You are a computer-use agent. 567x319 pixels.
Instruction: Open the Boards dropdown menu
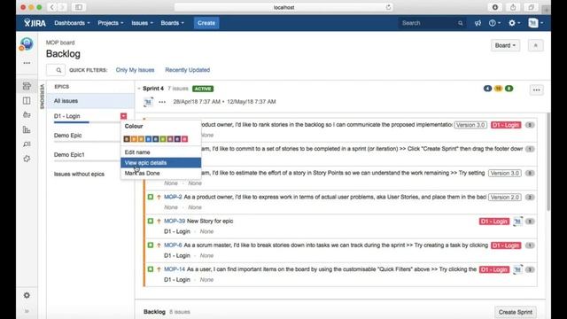(173, 23)
